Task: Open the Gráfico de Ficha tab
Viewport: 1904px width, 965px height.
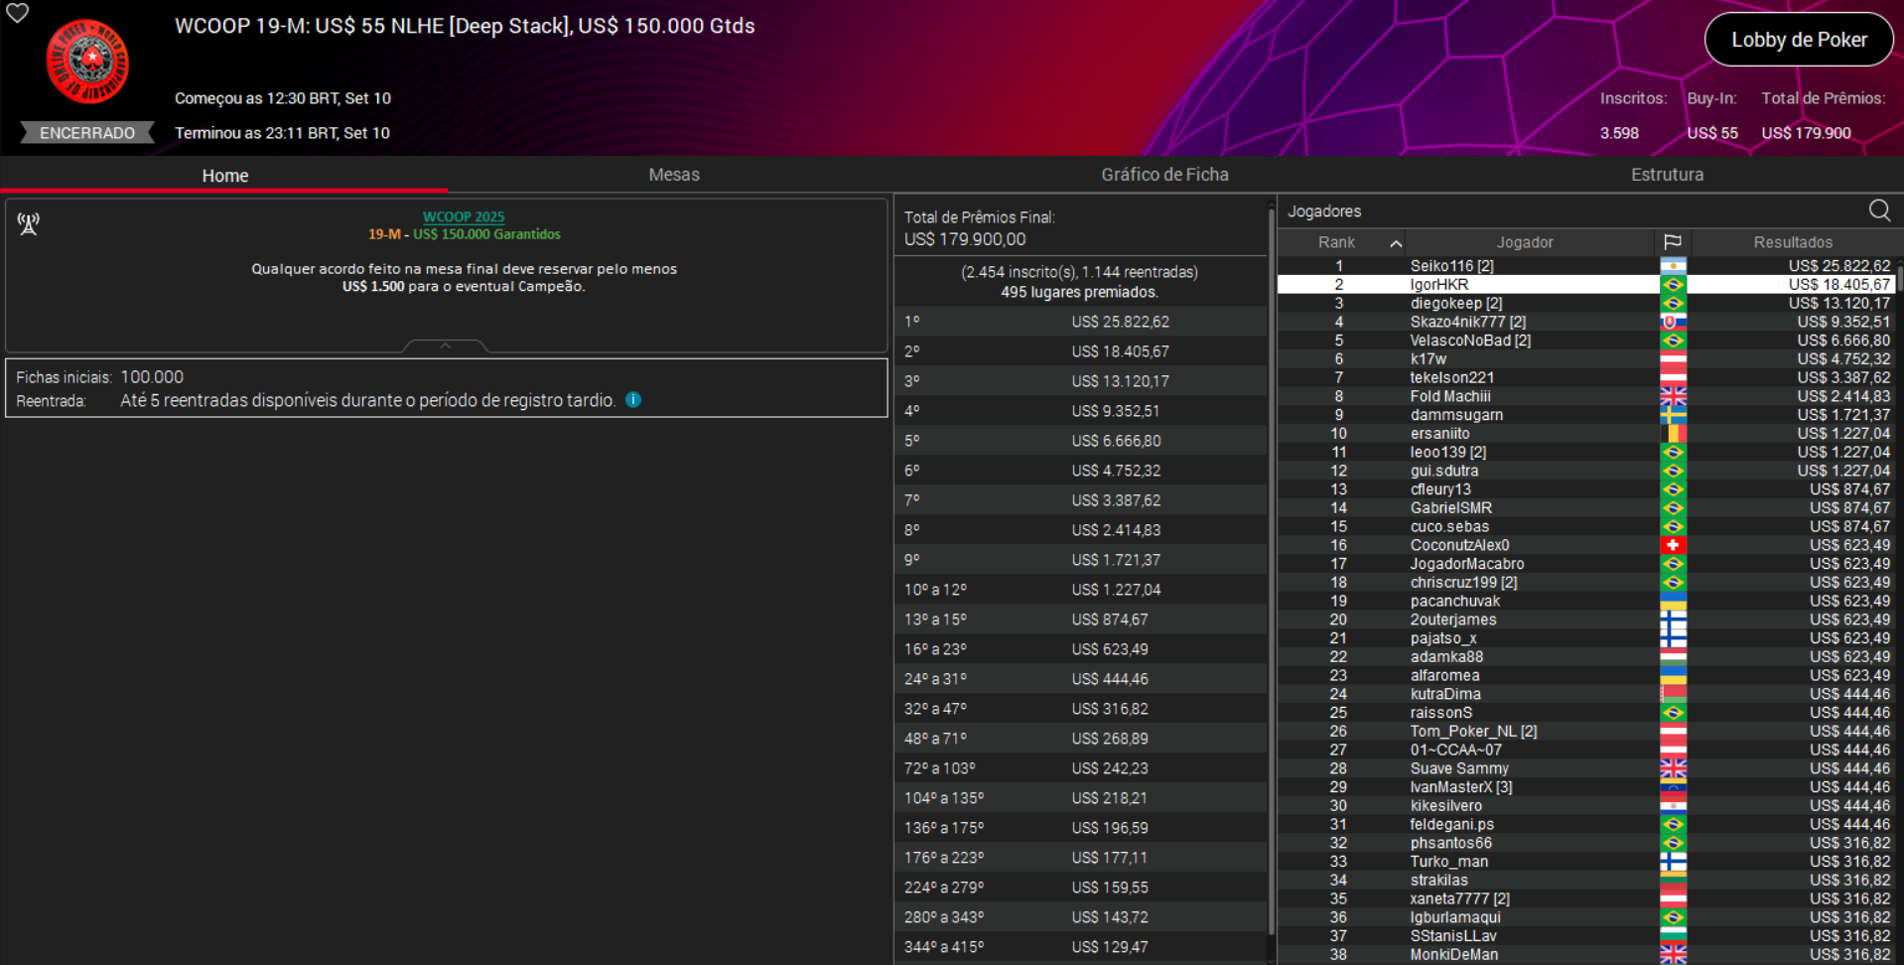Action: 1164,175
